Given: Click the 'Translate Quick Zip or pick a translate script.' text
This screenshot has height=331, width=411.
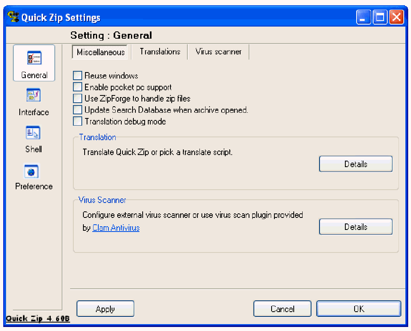Looking at the screenshot, I should click(x=158, y=152).
